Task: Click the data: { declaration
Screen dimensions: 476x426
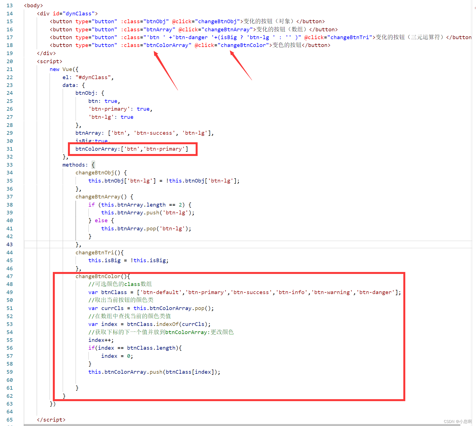Action: [74, 85]
